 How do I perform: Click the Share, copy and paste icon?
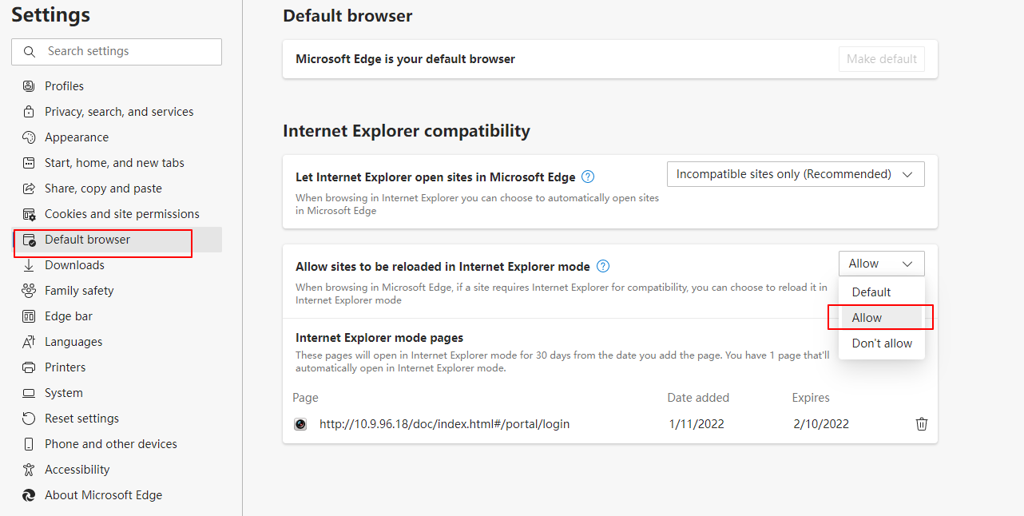pos(29,189)
